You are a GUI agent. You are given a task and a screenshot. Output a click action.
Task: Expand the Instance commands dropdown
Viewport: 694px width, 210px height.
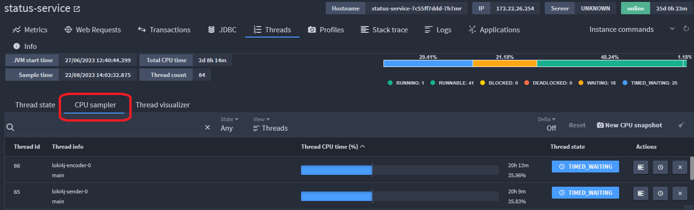tap(673, 29)
